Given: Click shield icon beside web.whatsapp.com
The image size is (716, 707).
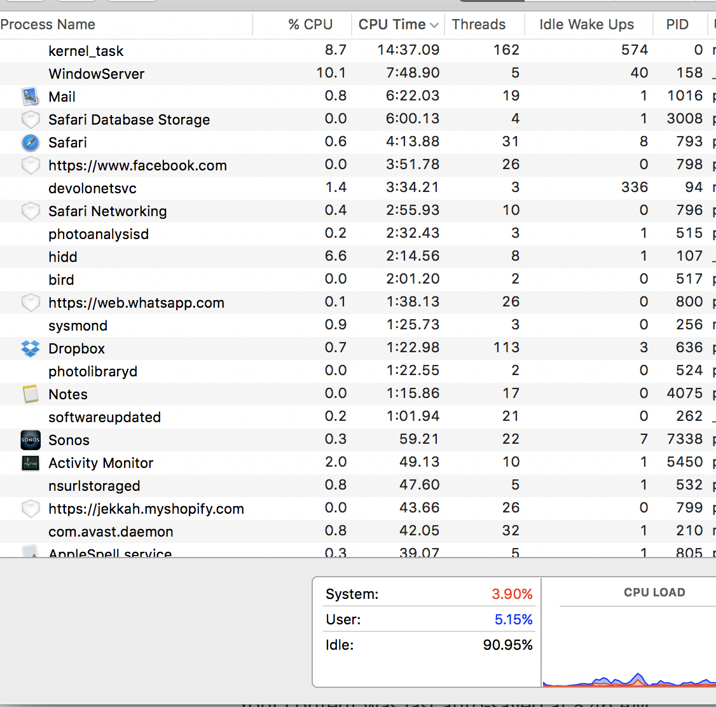Looking at the screenshot, I should [x=30, y=303].
